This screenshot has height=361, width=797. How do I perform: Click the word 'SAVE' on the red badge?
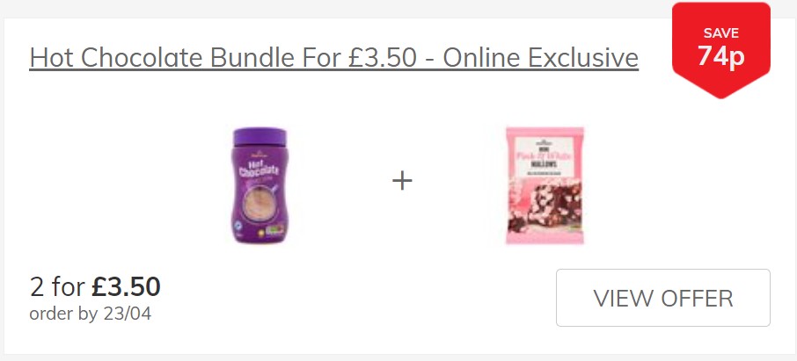pos(720,33)
